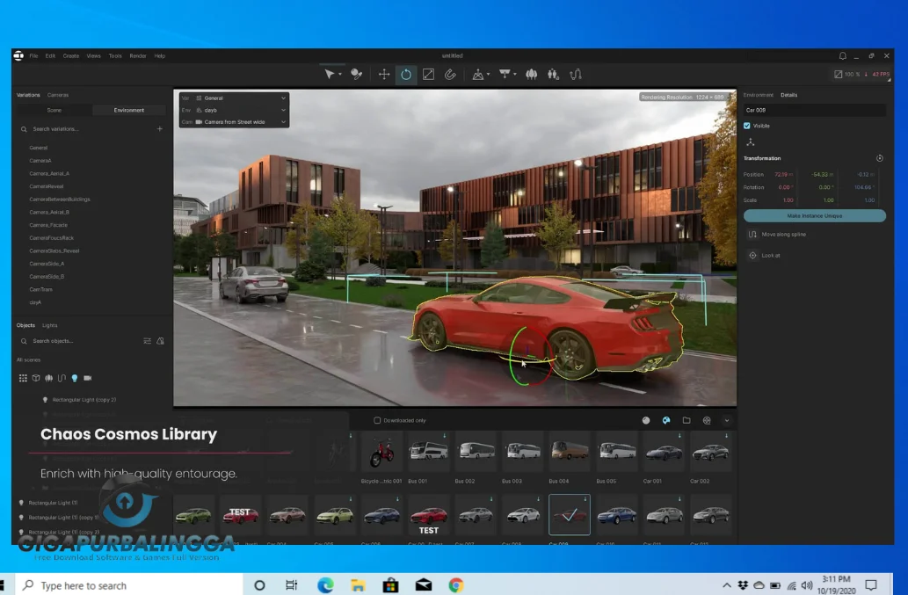
Task: Open the Help menu
Action: coord(160,56)
